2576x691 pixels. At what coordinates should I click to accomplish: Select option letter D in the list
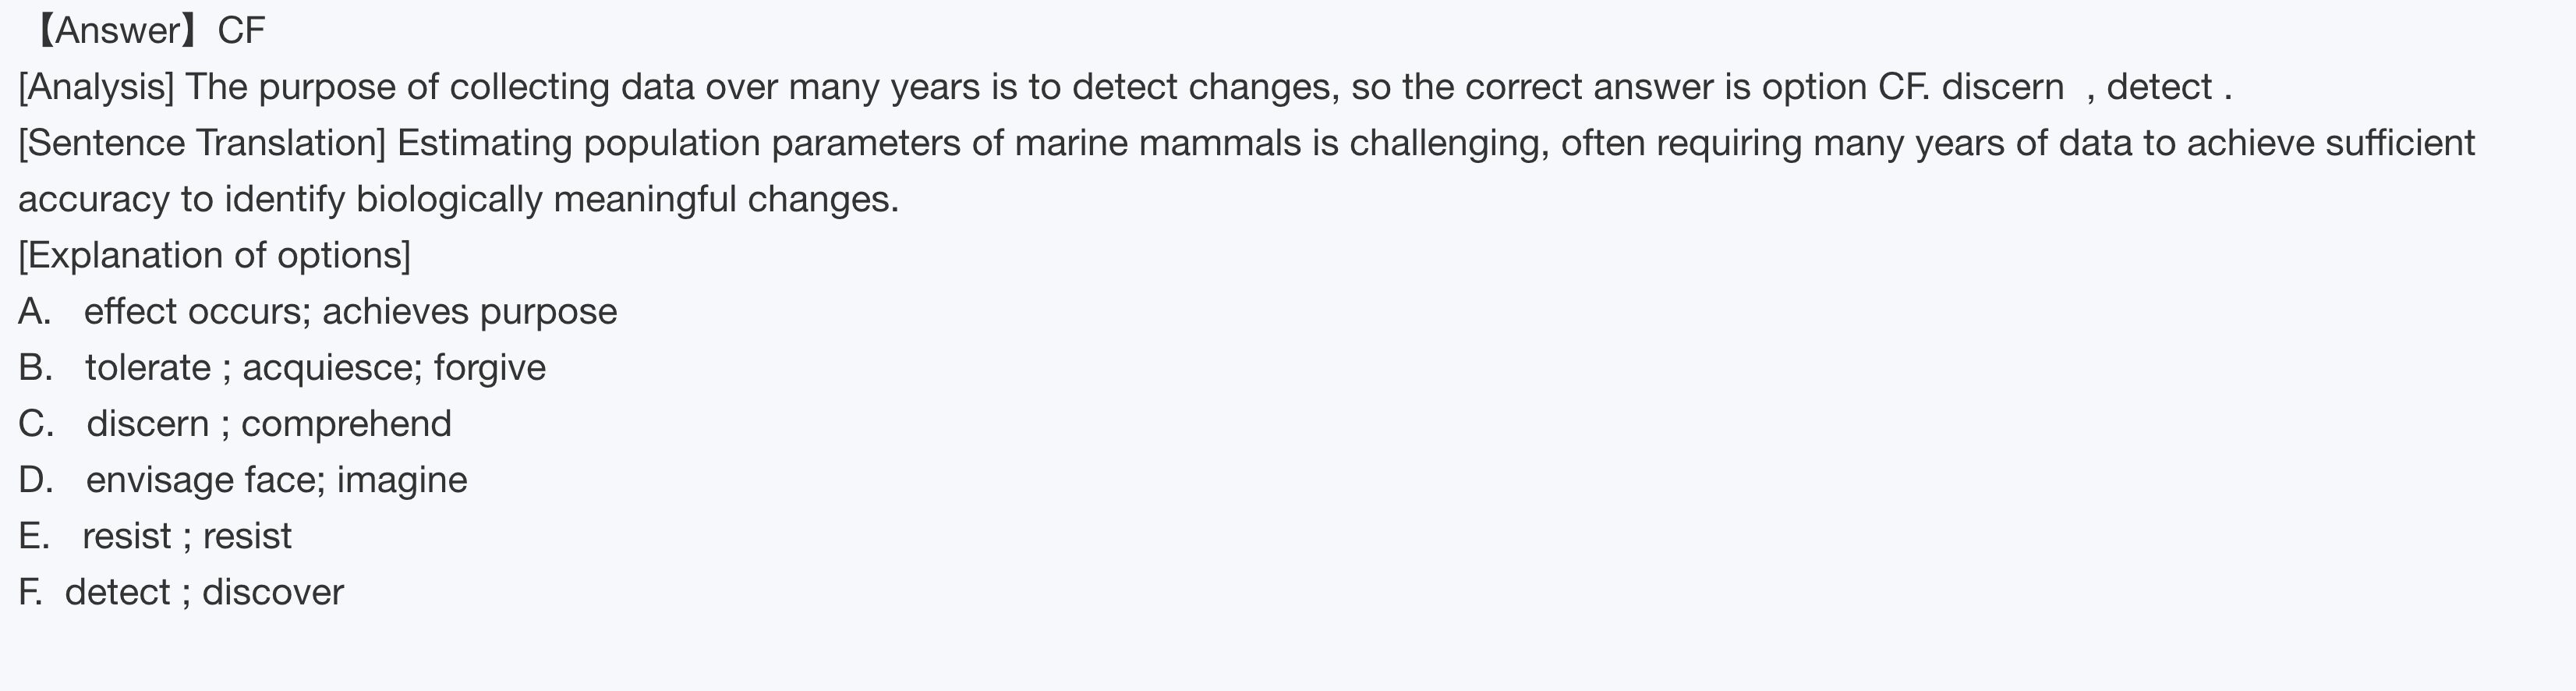coord(35,479)
